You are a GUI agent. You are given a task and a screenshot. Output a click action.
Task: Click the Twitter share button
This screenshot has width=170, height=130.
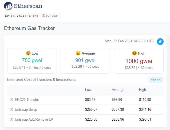pyautogui.click(x=160, y=41)
